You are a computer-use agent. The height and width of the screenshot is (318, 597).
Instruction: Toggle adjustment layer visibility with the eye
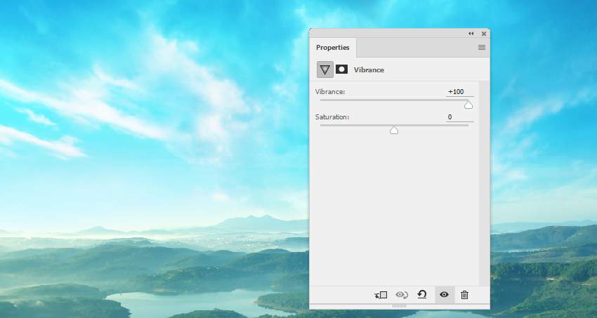pyautogui.click(x=444, y=295)
